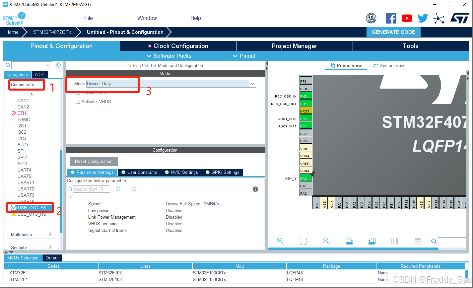Click the ST logo icon
This screenshot has height=288, width=473.
click(x=460, y=18)
